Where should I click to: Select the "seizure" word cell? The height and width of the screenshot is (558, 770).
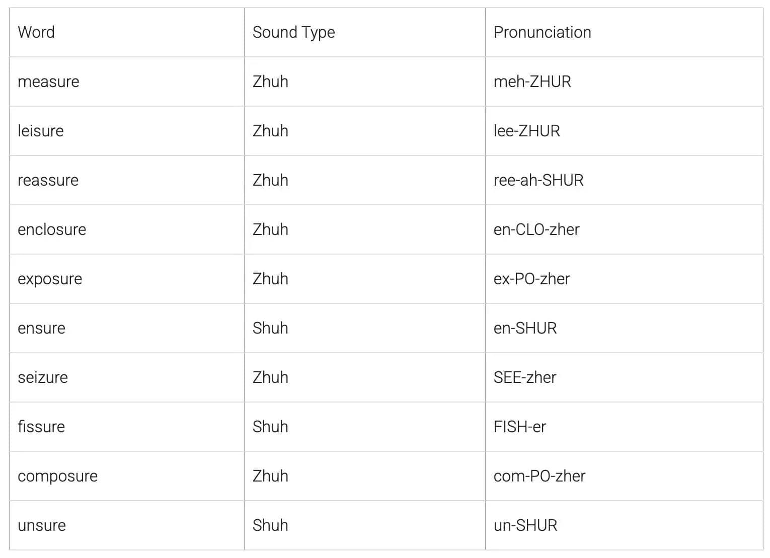(x=43, y=377)
